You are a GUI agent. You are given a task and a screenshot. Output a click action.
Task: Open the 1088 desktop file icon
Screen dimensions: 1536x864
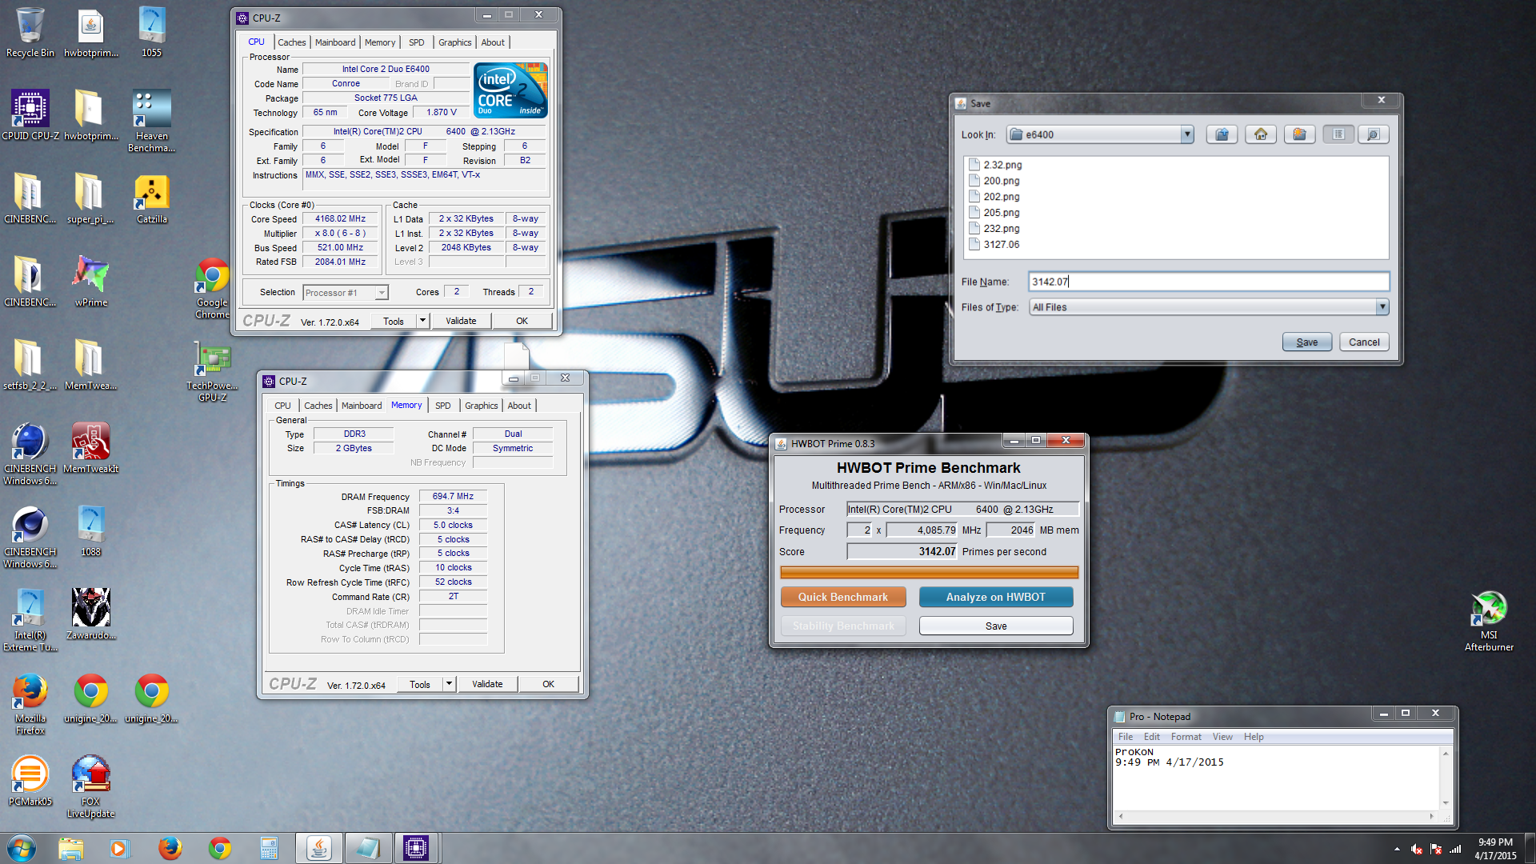tap(90, 531)
